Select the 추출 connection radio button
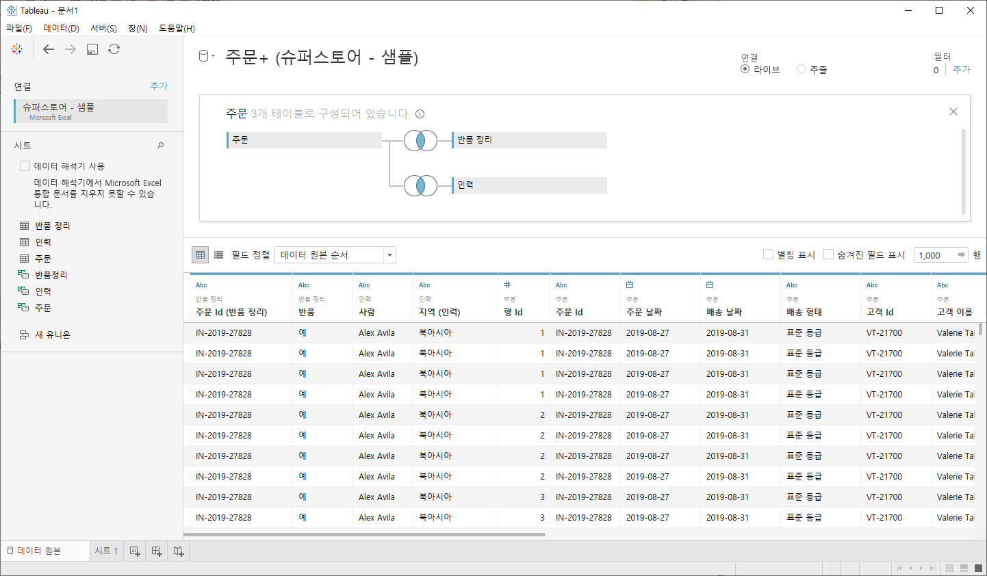Viewport: 987px width, 576px height. coord(801,69)
